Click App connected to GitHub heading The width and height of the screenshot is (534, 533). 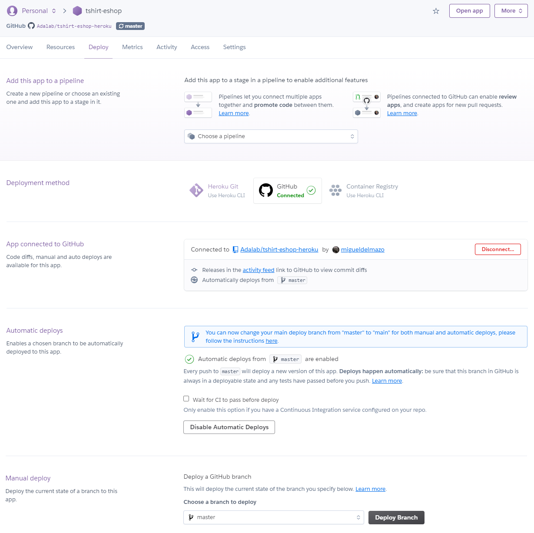click(45, 244)
